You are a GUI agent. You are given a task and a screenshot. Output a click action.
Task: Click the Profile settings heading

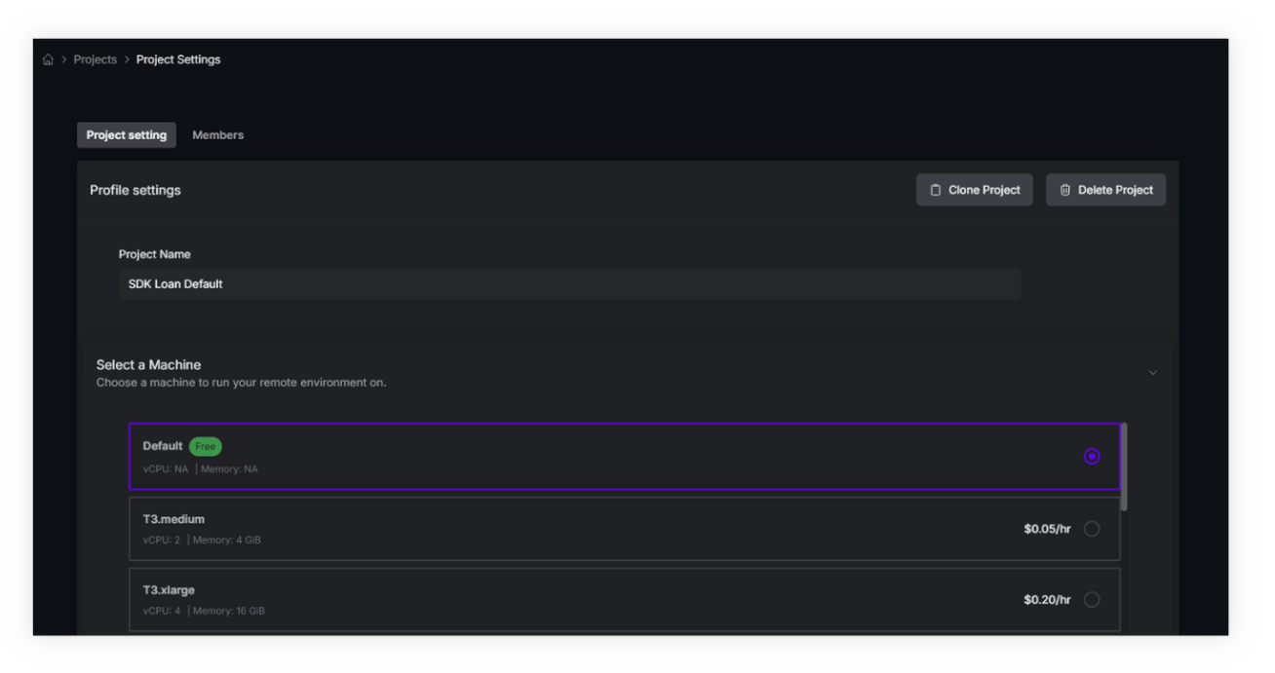[135, 190]
